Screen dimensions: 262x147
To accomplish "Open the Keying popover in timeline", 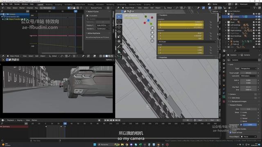I will (x=20, y=120).
